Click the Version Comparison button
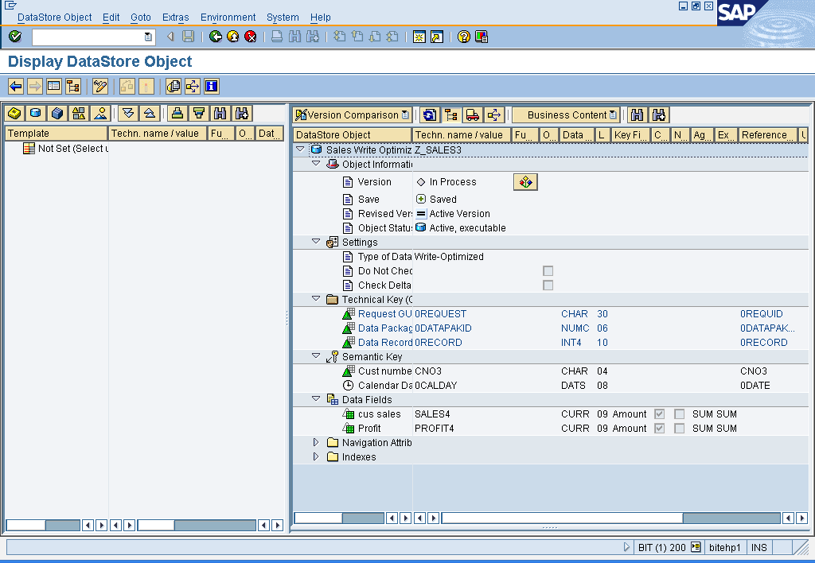The image size is (815, 563). coord(352,115)
